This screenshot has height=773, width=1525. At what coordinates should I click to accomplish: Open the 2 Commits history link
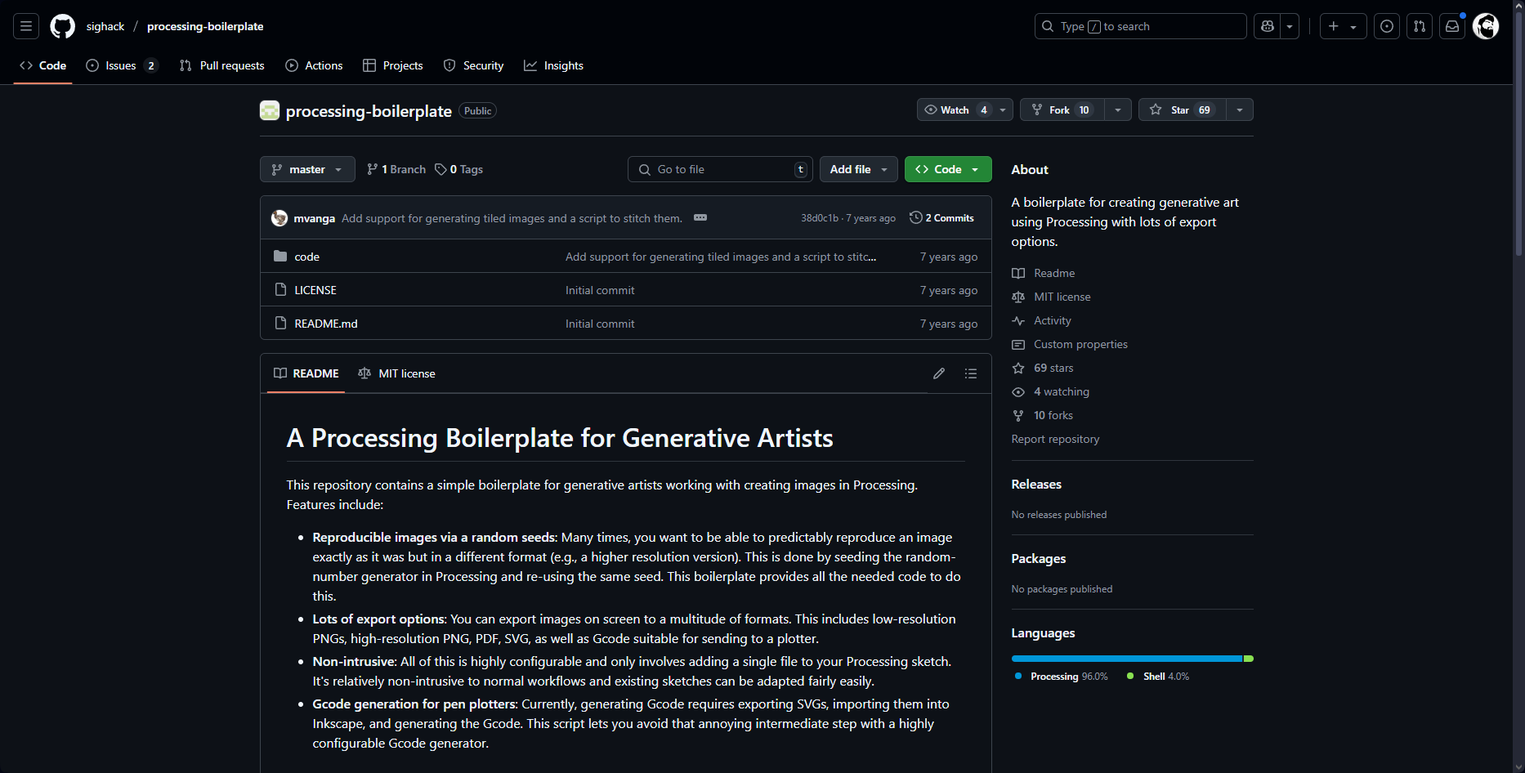[942, 218]
